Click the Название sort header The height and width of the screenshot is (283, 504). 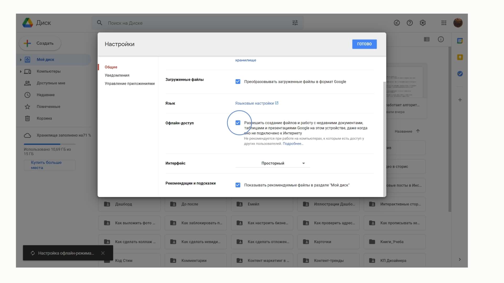pyautogui.click(x=403, y=131)
